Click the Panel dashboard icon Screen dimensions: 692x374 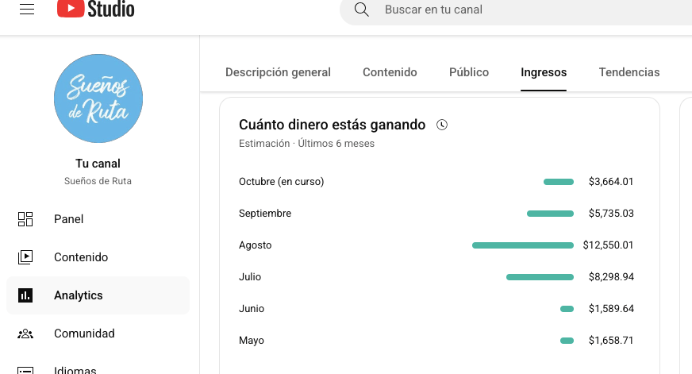point(25,219)
